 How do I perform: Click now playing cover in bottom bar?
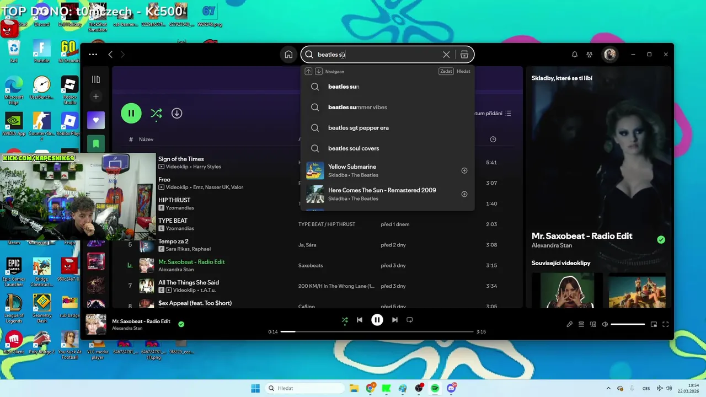click(x=96, y=324)
